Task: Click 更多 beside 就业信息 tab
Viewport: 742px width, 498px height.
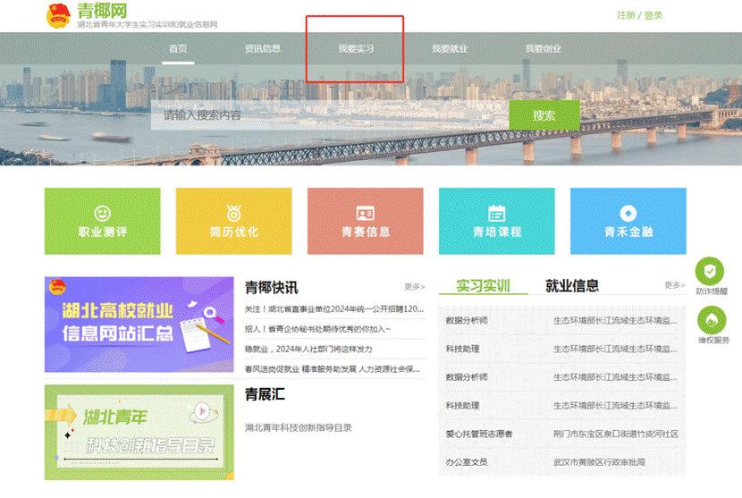Action: (674, 285)
